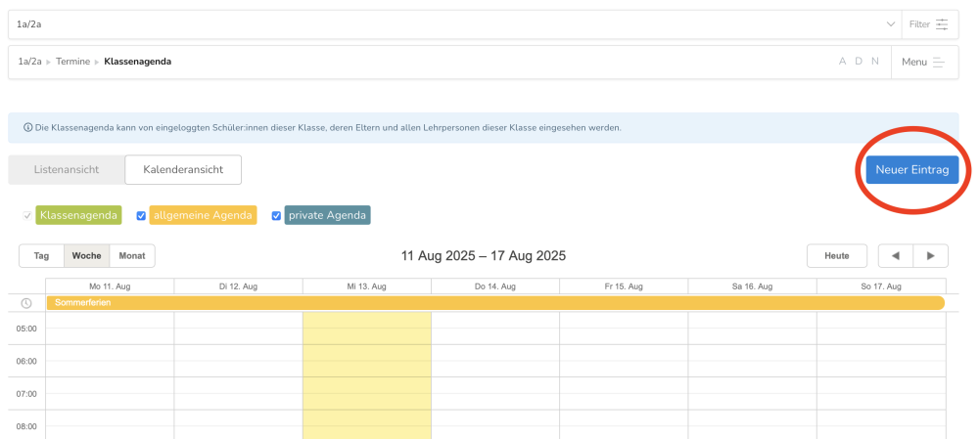The width and height of the screenshot is (979, 439).
Task: Go to next week arrow
Action: click(930, 256)
